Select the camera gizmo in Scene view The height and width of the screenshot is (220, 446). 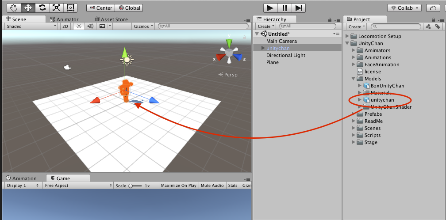[67, 67]
